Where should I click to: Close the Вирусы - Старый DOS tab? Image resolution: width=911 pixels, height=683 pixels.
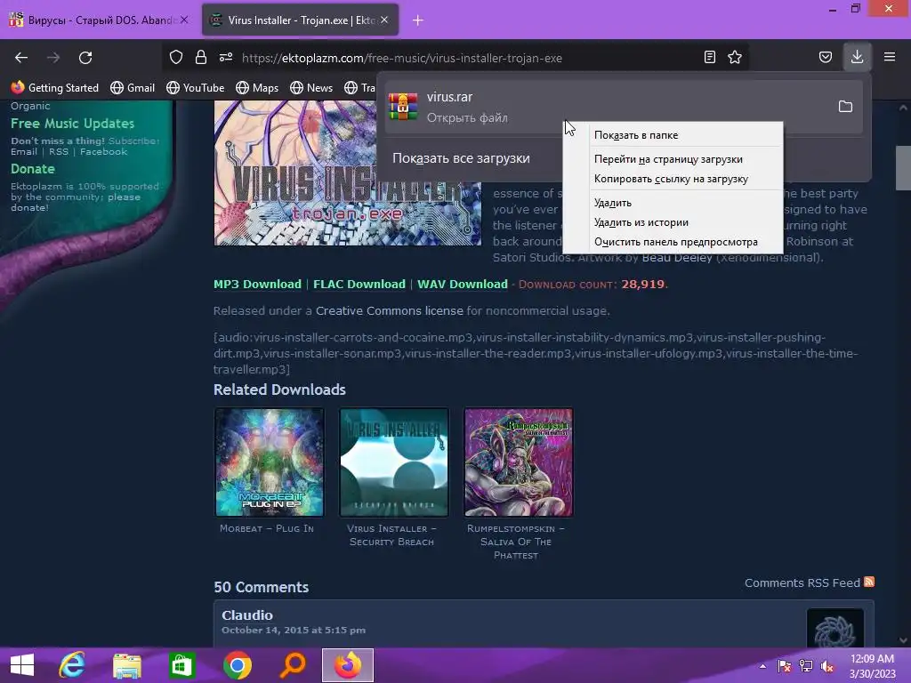[x=183, y=20]
